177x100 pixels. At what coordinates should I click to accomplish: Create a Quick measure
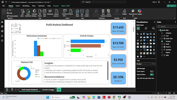[x=109, y=13]
